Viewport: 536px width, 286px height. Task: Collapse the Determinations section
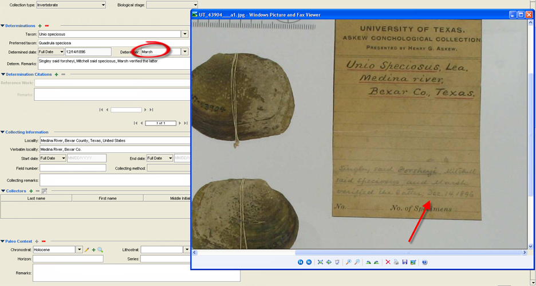(2, 26)
